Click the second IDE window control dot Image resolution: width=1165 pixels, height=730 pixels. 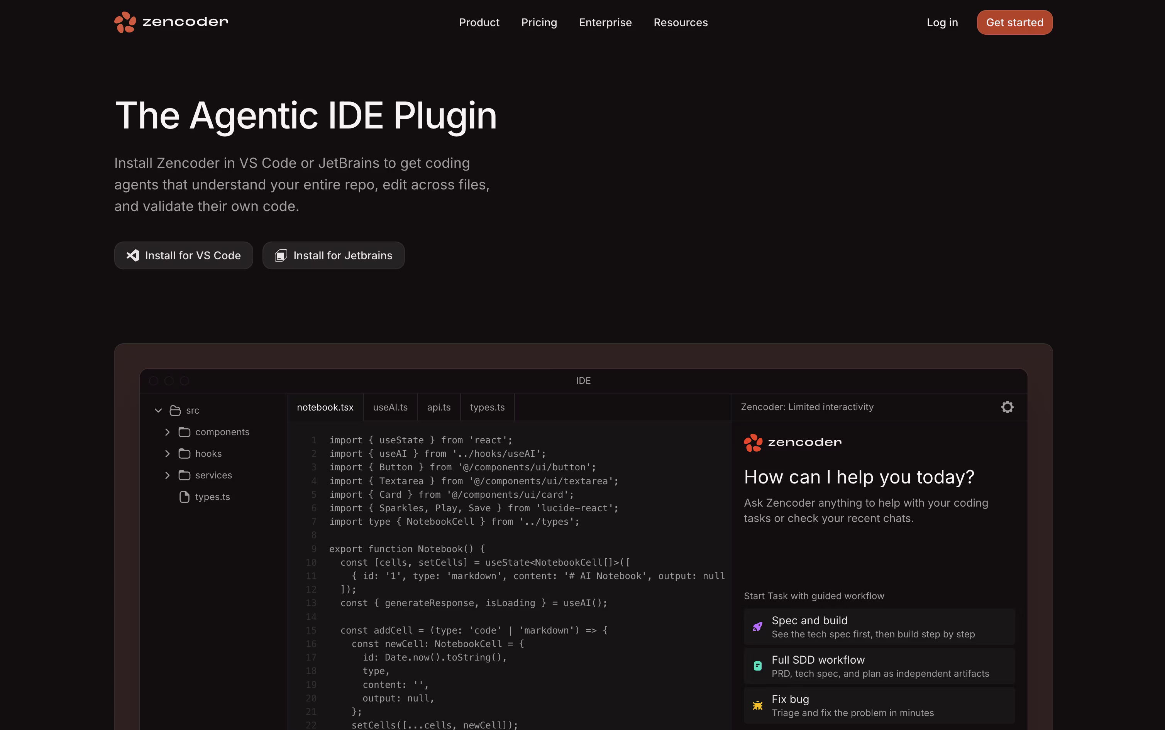tap(169, 380)
